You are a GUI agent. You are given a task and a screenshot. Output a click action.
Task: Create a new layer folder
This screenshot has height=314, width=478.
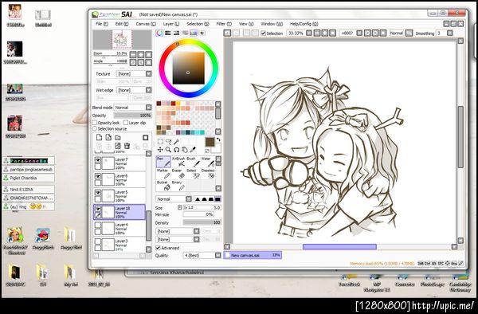(118, 138)
